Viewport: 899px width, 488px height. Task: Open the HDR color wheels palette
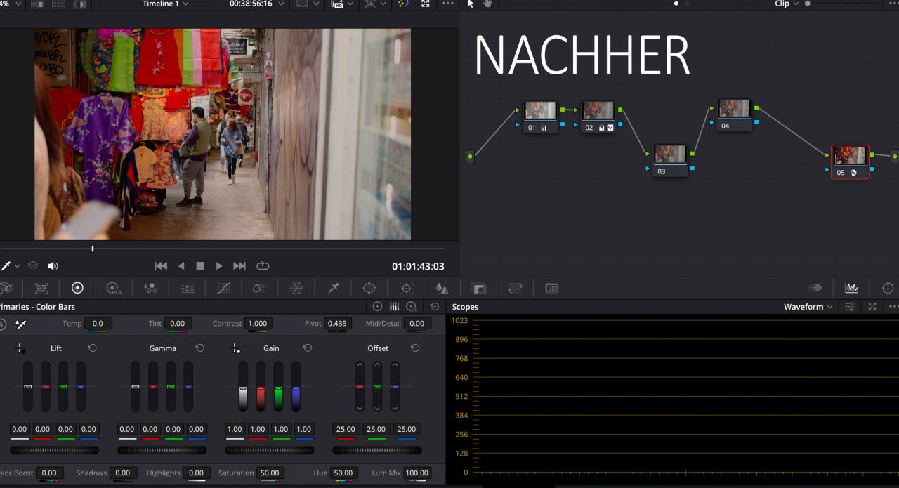point(114,288)
